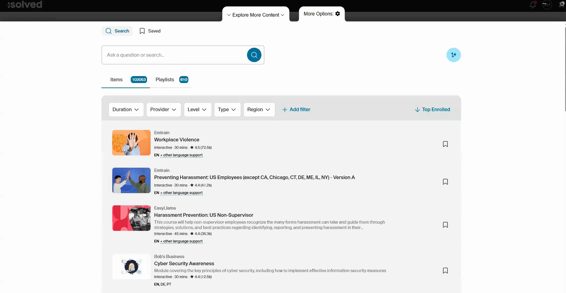This screenshot has height=293, width=566.
Task: Open the AH profile avatar menu
Action: click(x=547, y=5)
